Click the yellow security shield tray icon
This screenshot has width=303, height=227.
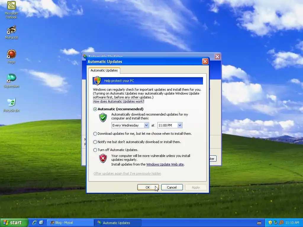coord(270,223)
